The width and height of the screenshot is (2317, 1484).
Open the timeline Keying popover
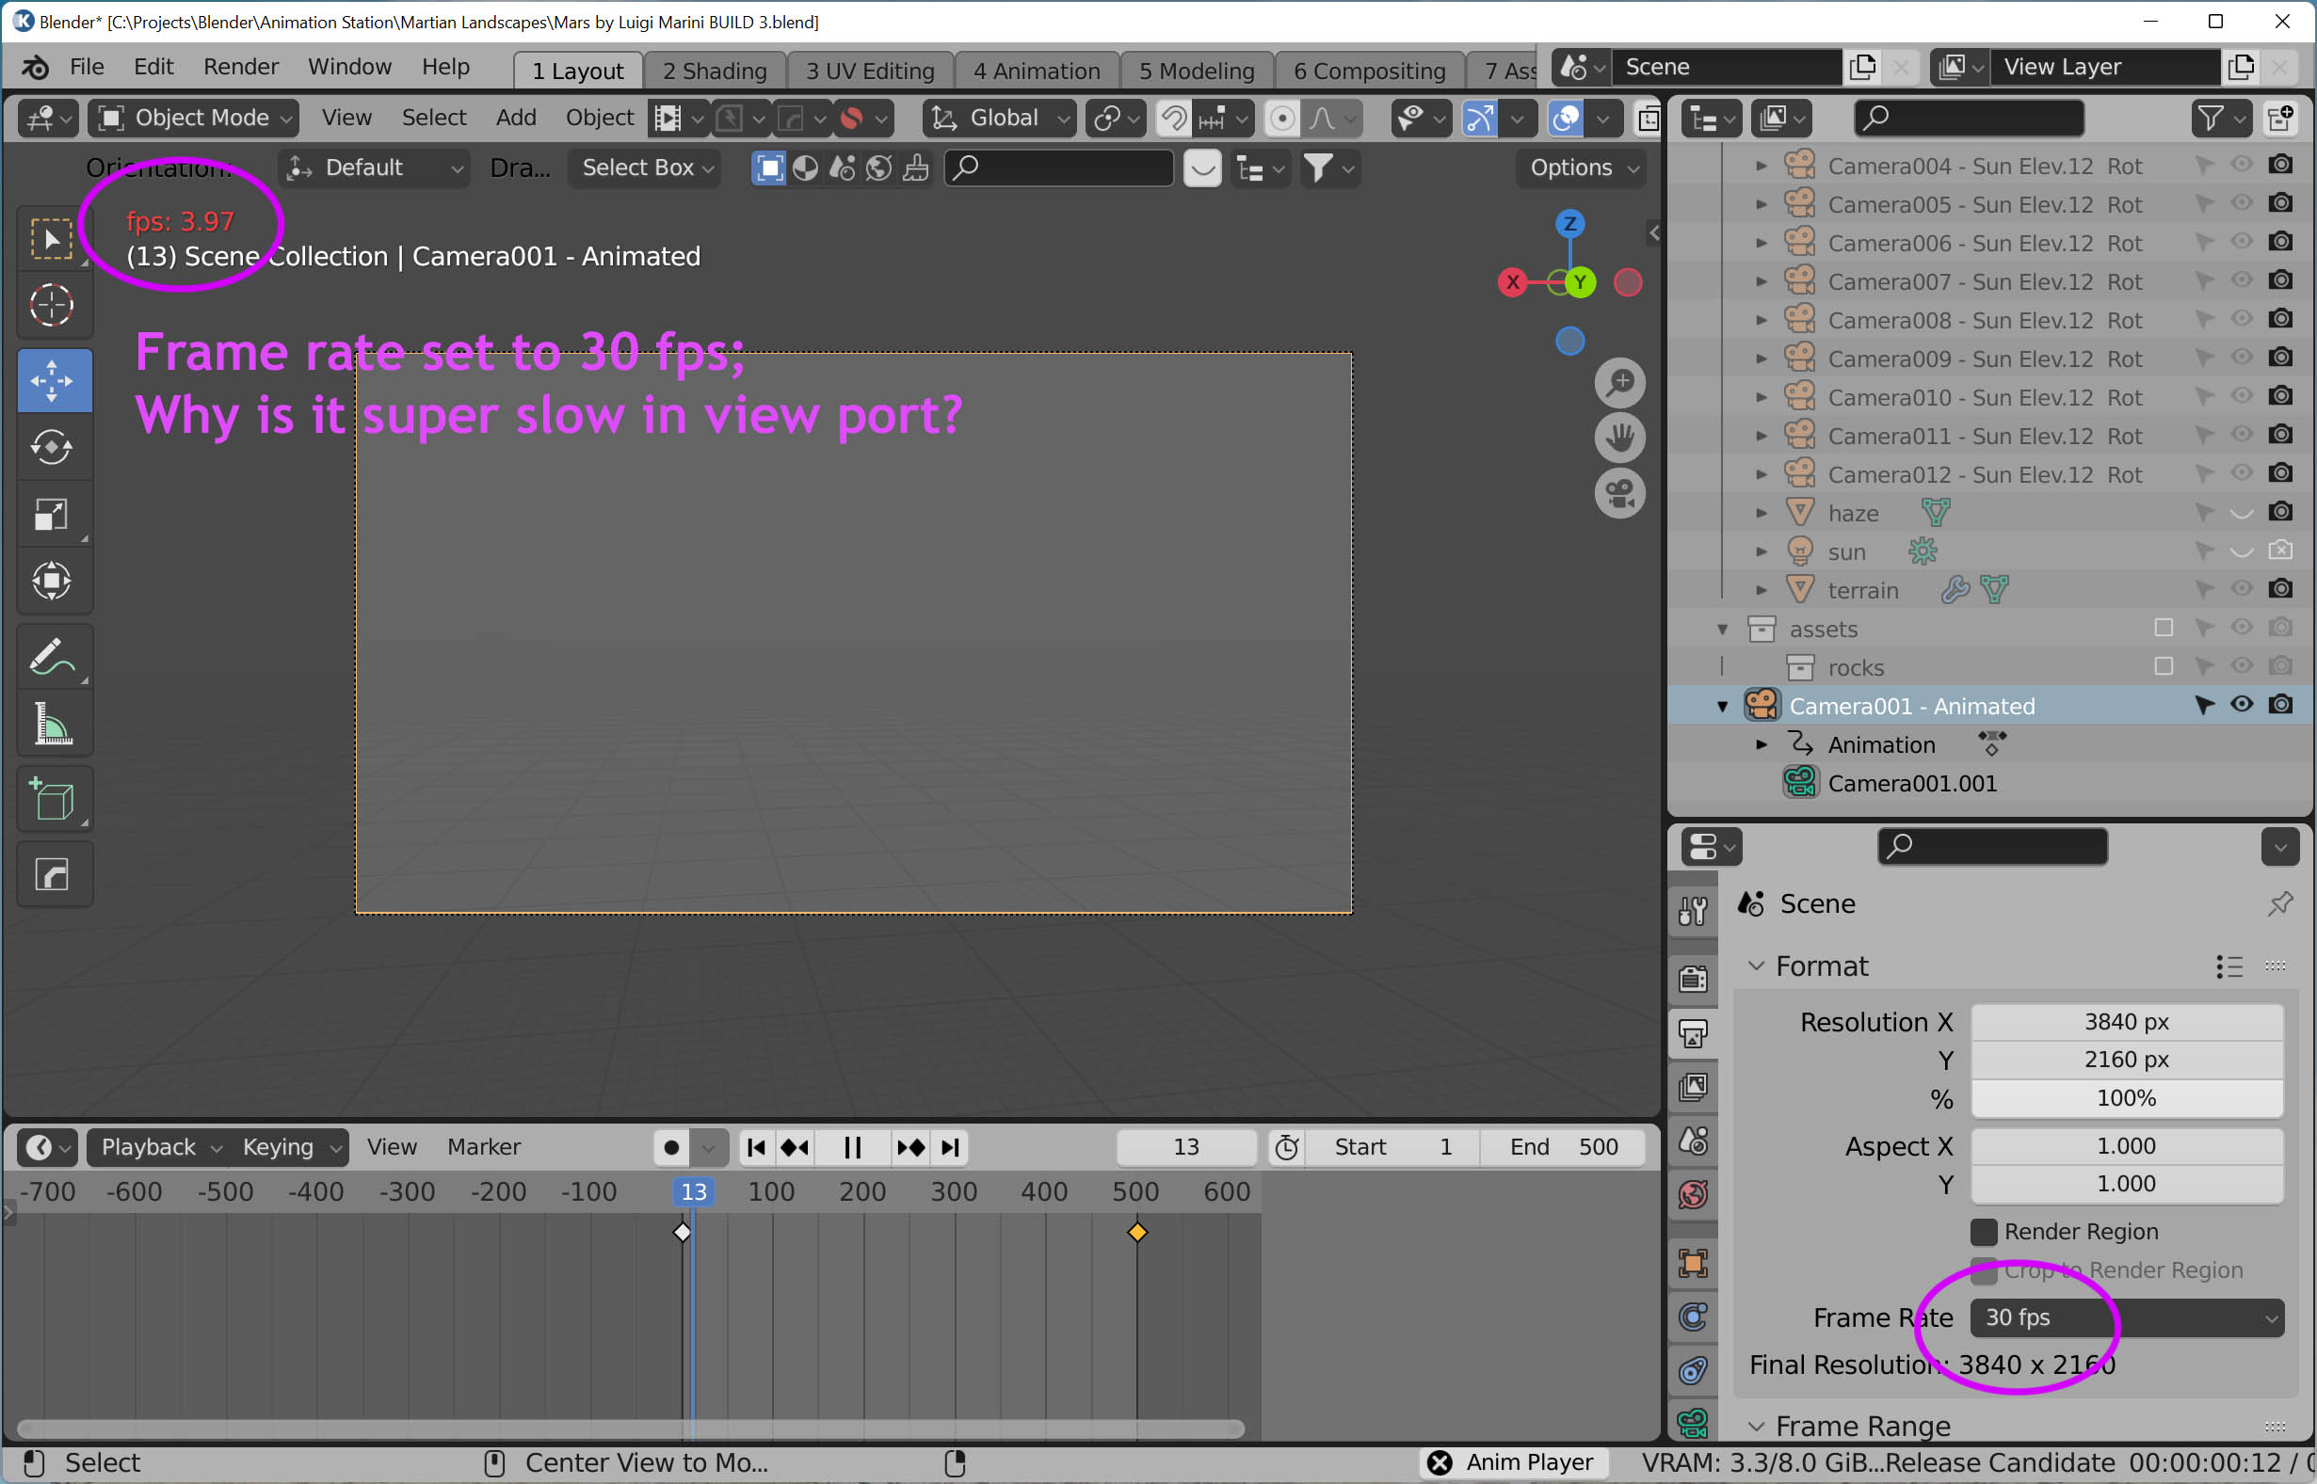point(289,1147)
